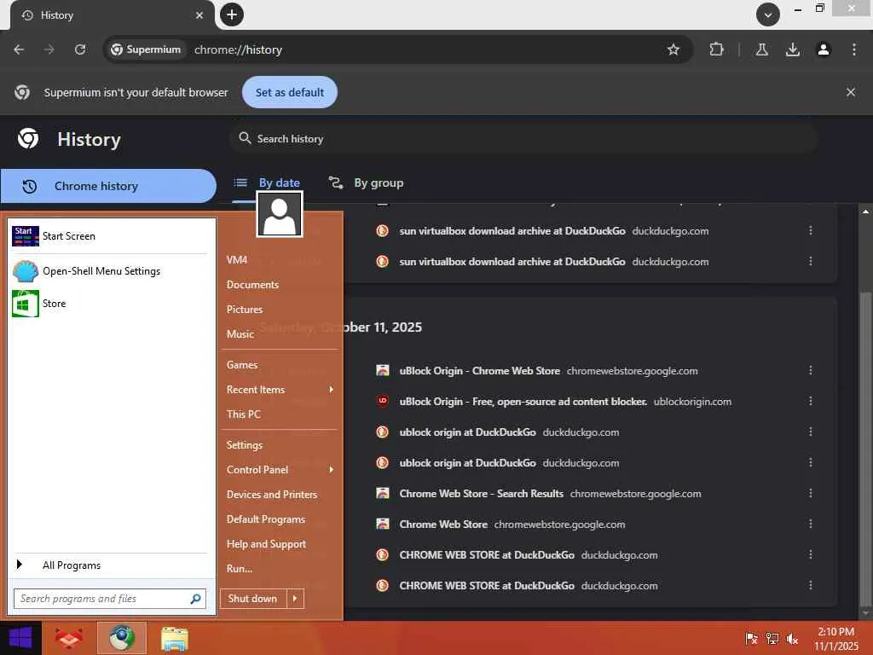The image size is (873, 655).
Task: Open more actions for uBlock Origin Chrome Web Store entry
Action: [810, 370]
